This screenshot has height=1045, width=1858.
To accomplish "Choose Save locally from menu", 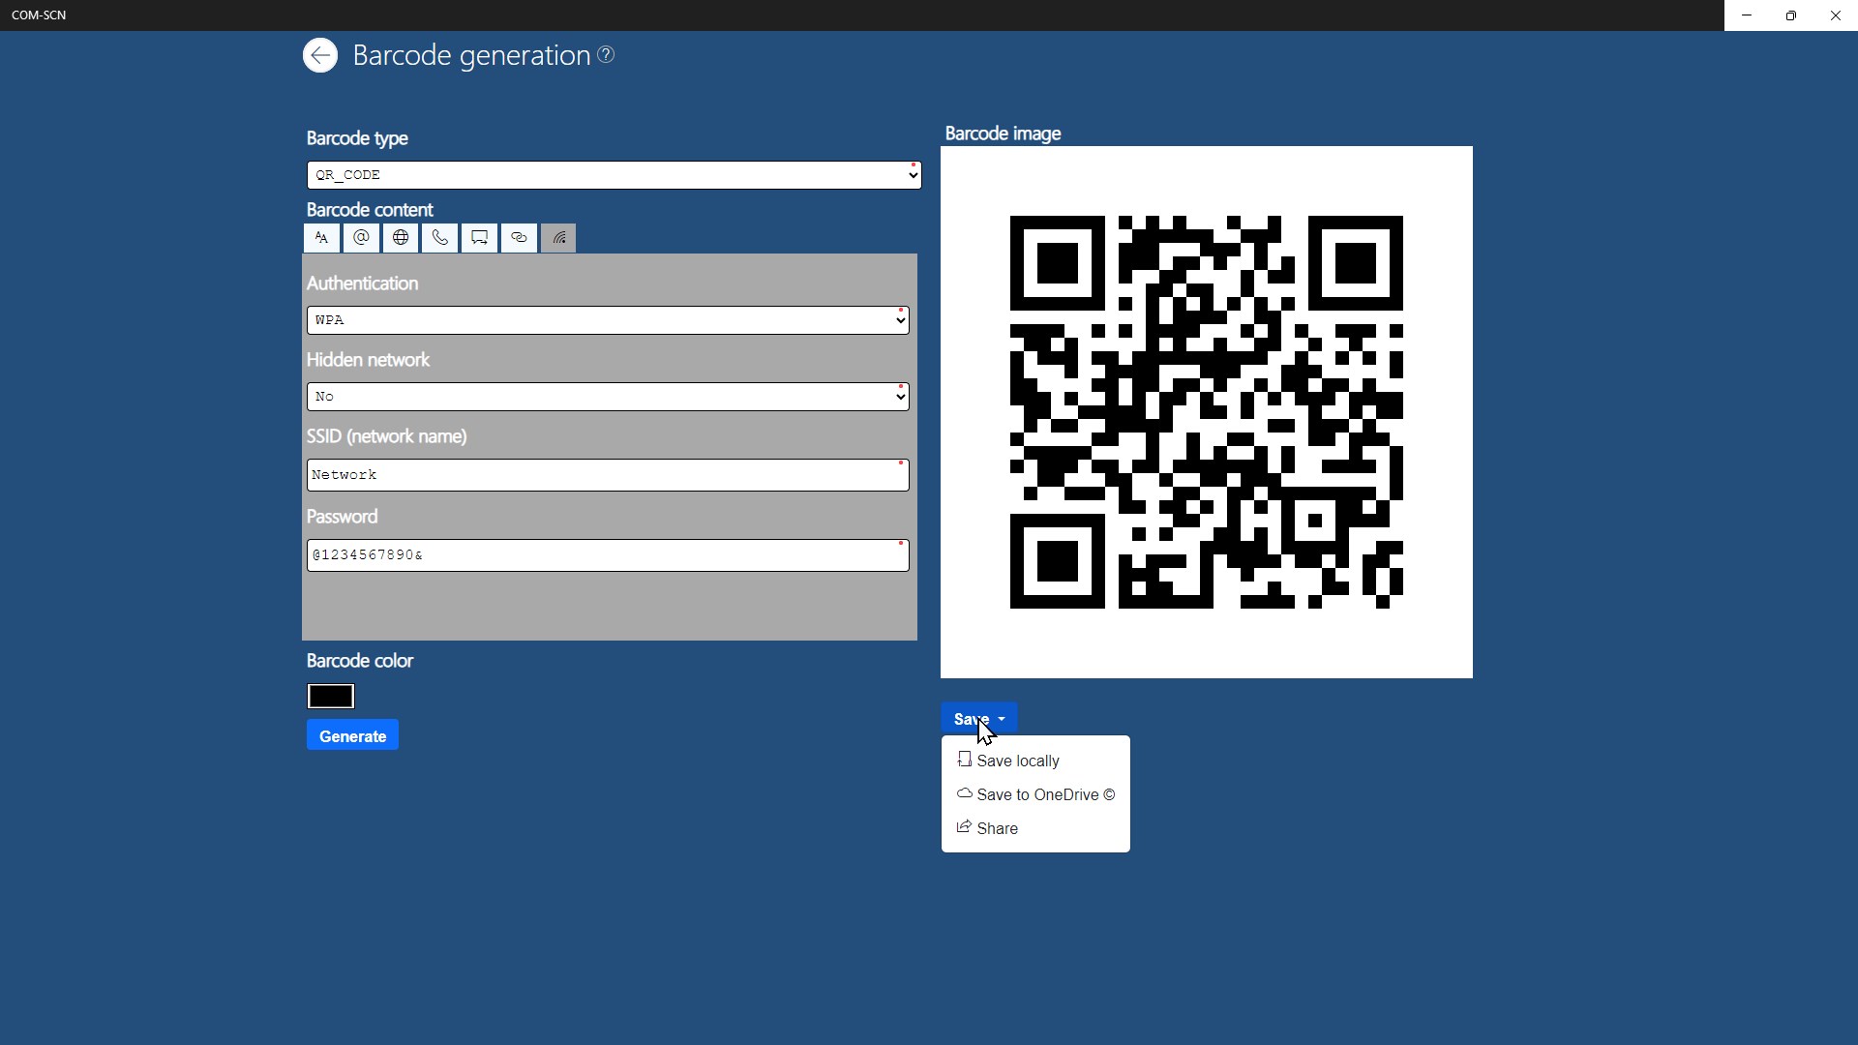I will click(1017, 761).
